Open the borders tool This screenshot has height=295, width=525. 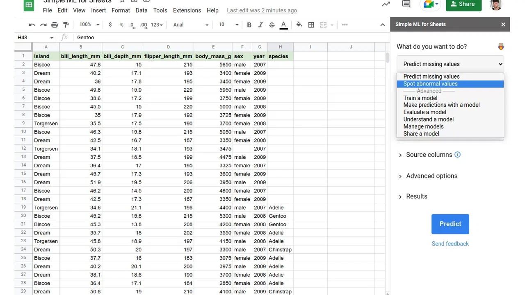click(x=311, y=25)
